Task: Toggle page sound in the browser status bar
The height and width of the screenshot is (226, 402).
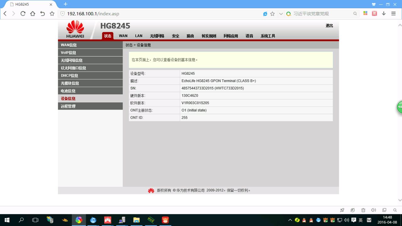Action: tap(373, 210)
